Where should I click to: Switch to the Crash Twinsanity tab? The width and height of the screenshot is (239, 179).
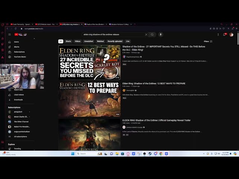click(22, 24)
